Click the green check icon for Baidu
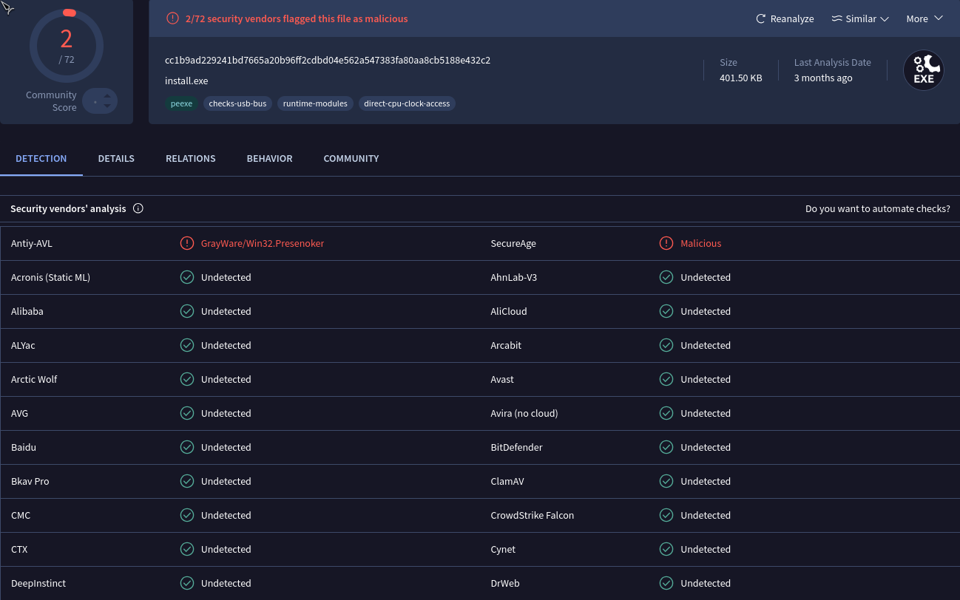The height and width of the screenshot is (600, 960). pos(187,447)
